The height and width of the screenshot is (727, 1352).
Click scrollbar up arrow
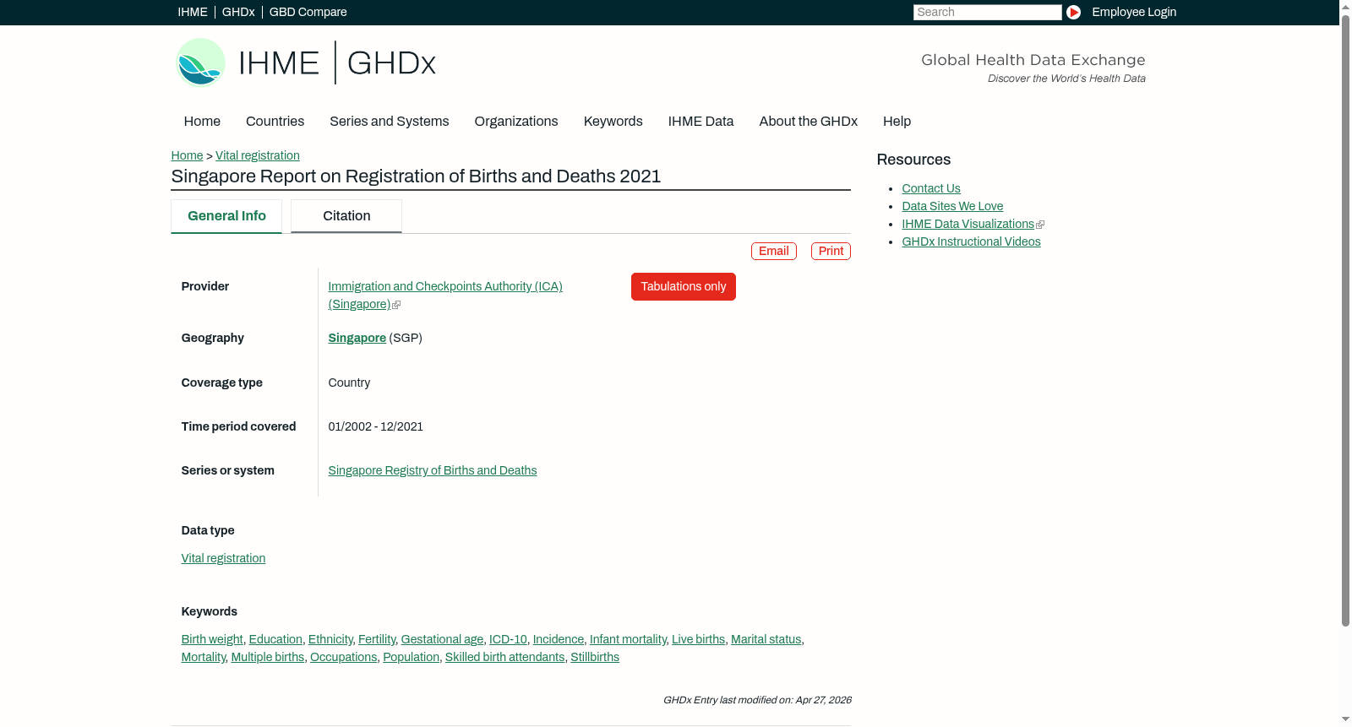pyautogui.click(x=1345, y=6)
